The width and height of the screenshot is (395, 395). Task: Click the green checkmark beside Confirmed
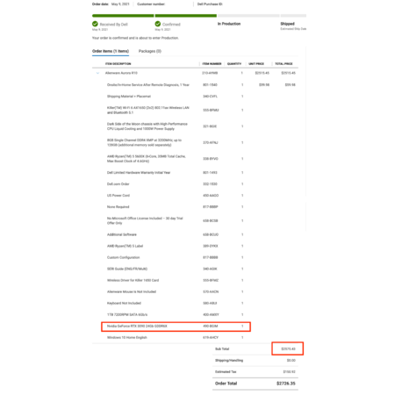[x=158, y=24]
